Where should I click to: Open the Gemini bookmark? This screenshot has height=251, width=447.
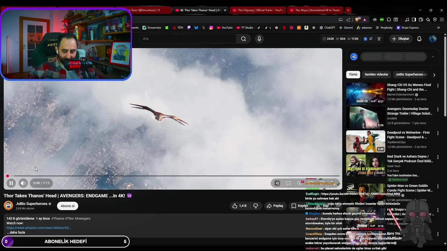click(346, 28)
